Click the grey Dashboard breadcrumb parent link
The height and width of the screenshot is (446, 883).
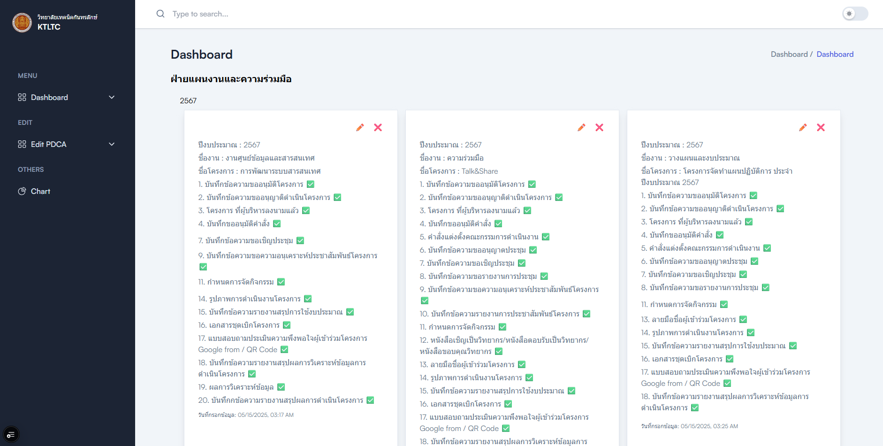789,54
